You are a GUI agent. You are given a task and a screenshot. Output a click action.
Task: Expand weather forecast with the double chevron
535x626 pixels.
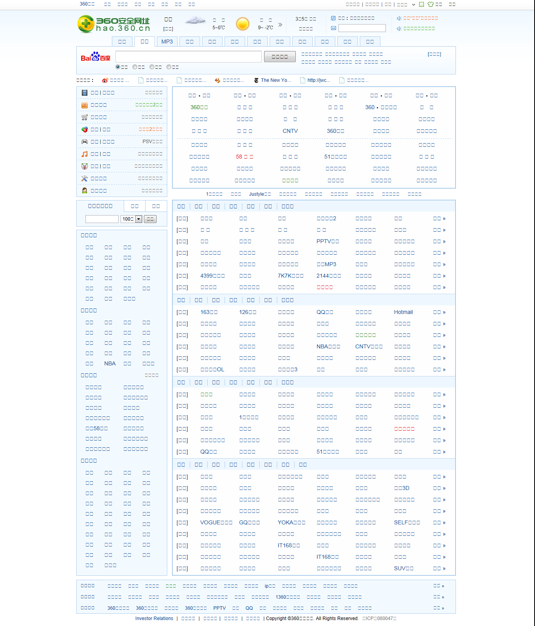pyautogui.click(x=280, y=25)
